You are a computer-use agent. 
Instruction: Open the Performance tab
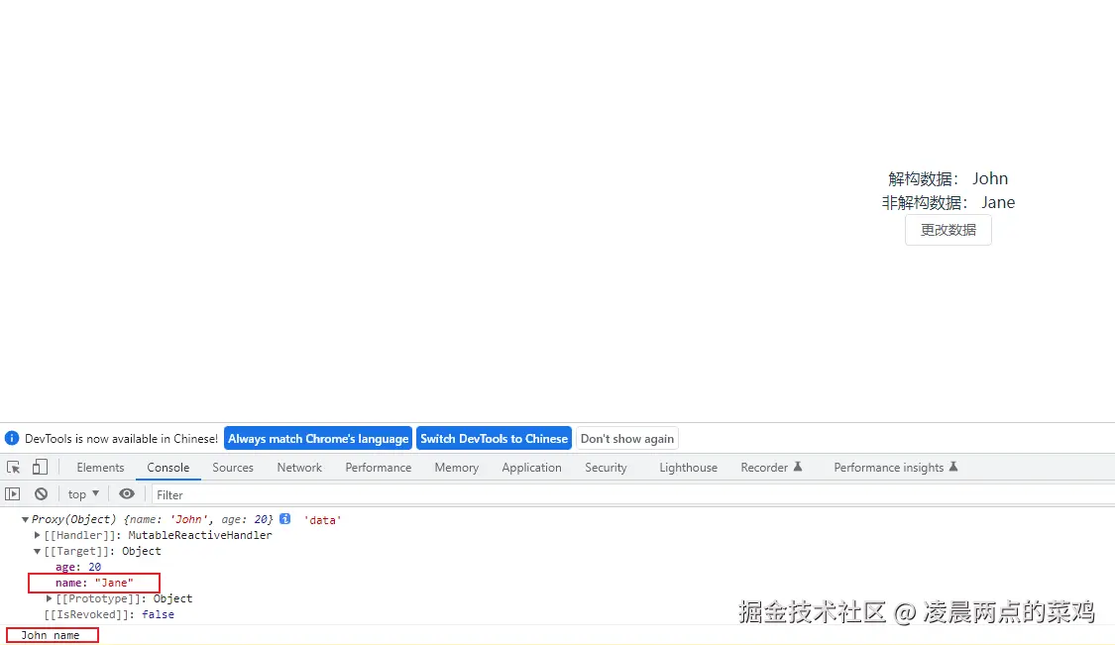379,468
